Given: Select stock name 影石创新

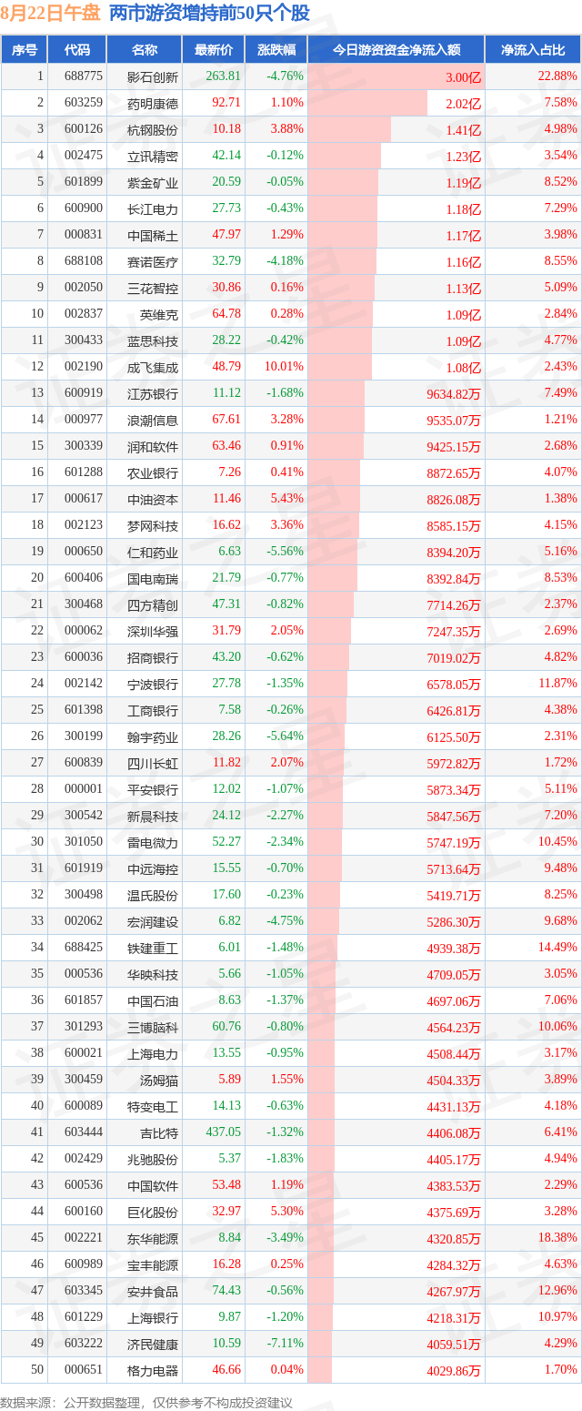Looking at the screenshot, I should 153,77.
